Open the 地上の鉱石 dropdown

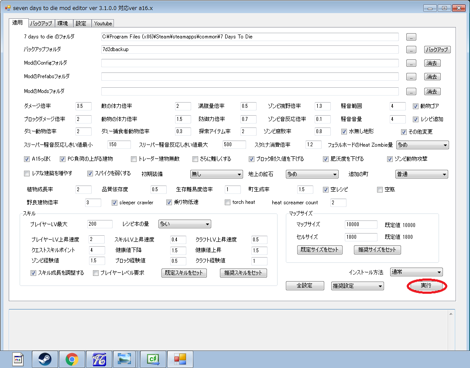[x=312, y=174]
